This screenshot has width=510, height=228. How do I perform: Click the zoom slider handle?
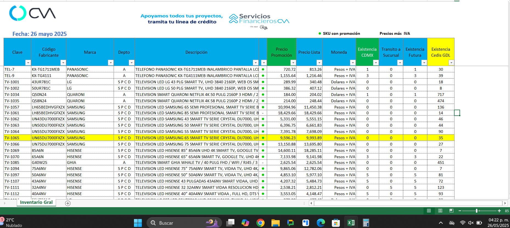pyautogui.click(x=477, y=211)
